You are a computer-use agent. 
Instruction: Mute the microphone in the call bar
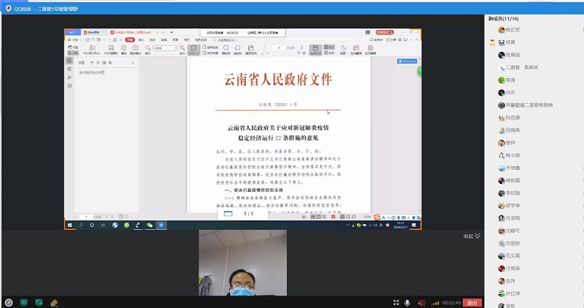[407, 302]
